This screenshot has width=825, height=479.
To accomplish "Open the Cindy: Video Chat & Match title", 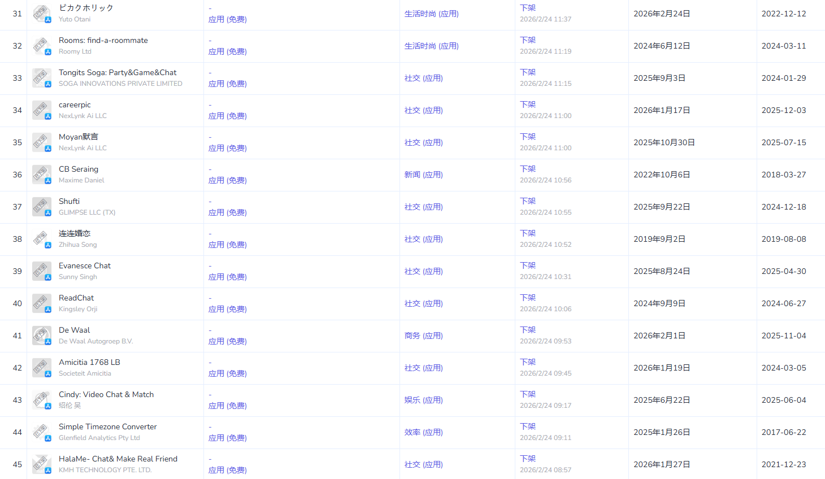I will [x=106, y=394].
